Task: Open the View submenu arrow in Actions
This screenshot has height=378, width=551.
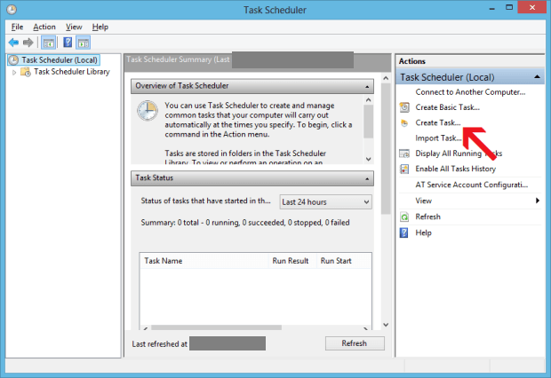Action: click(x=538, y=201)
